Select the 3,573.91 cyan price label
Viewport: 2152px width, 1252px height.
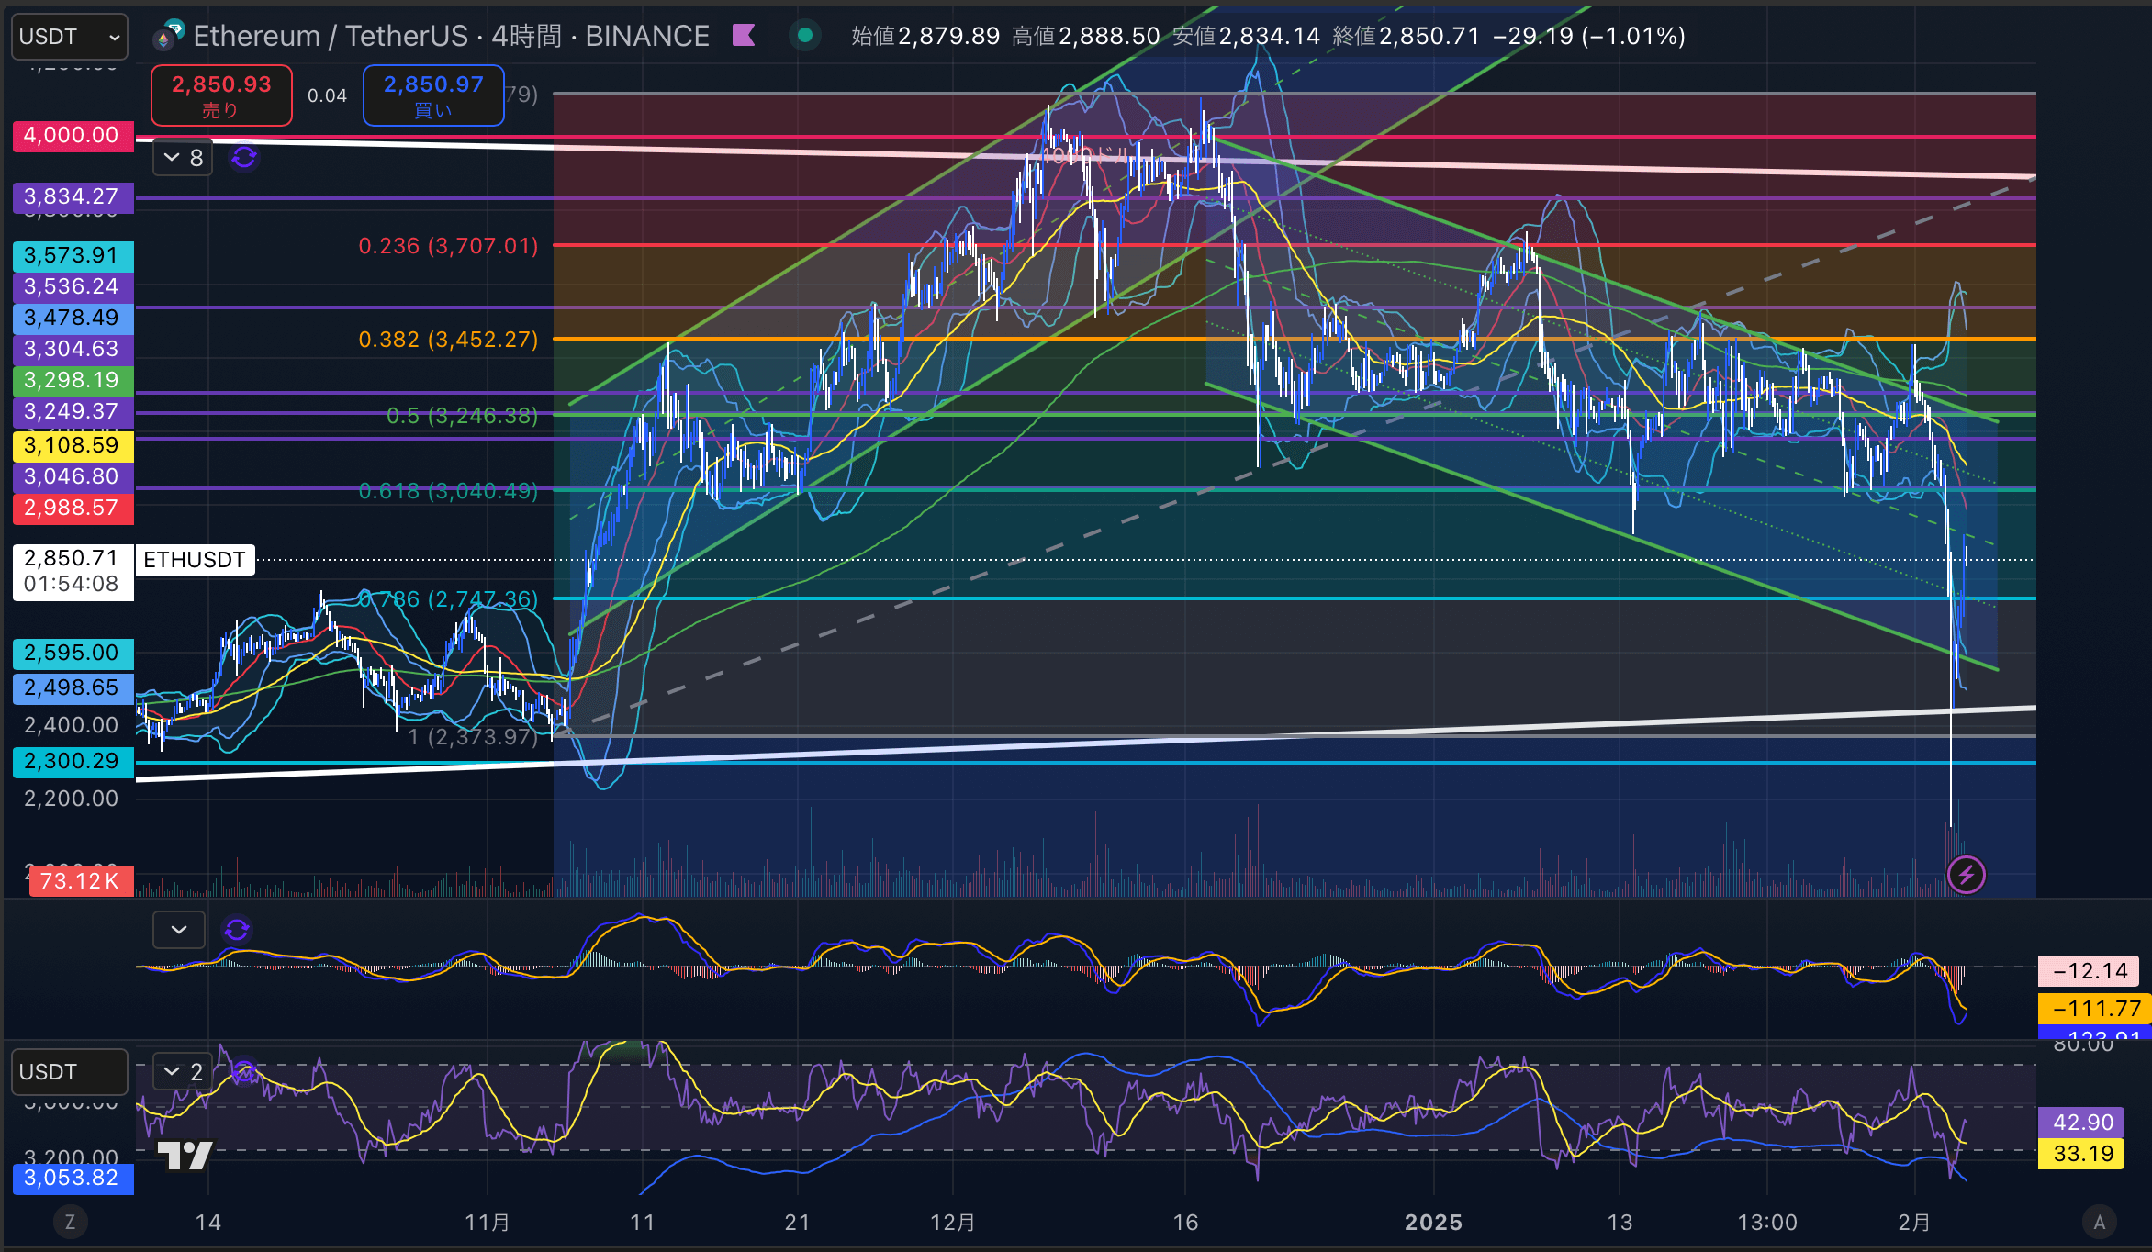[x=73, y=255]
